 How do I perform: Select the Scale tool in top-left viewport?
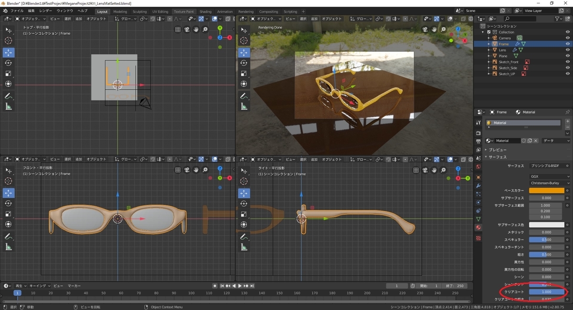click(x=8, y=73)
